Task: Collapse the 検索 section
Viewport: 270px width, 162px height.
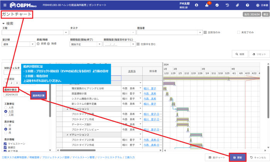Action: [3, 23]
